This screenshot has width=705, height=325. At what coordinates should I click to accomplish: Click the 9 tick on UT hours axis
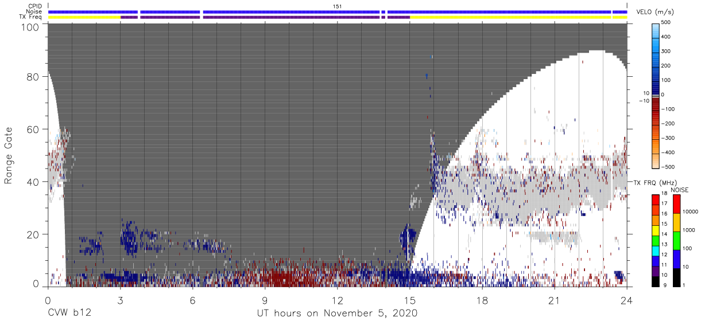[265, 300]
